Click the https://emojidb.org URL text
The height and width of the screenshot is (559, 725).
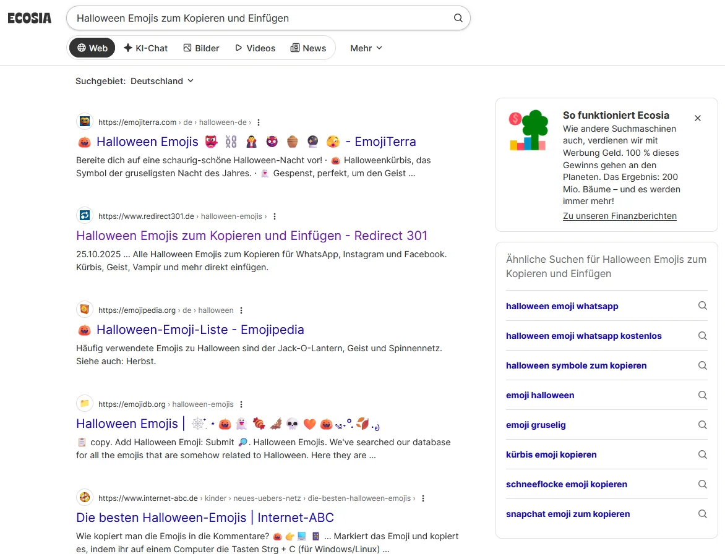132,404
